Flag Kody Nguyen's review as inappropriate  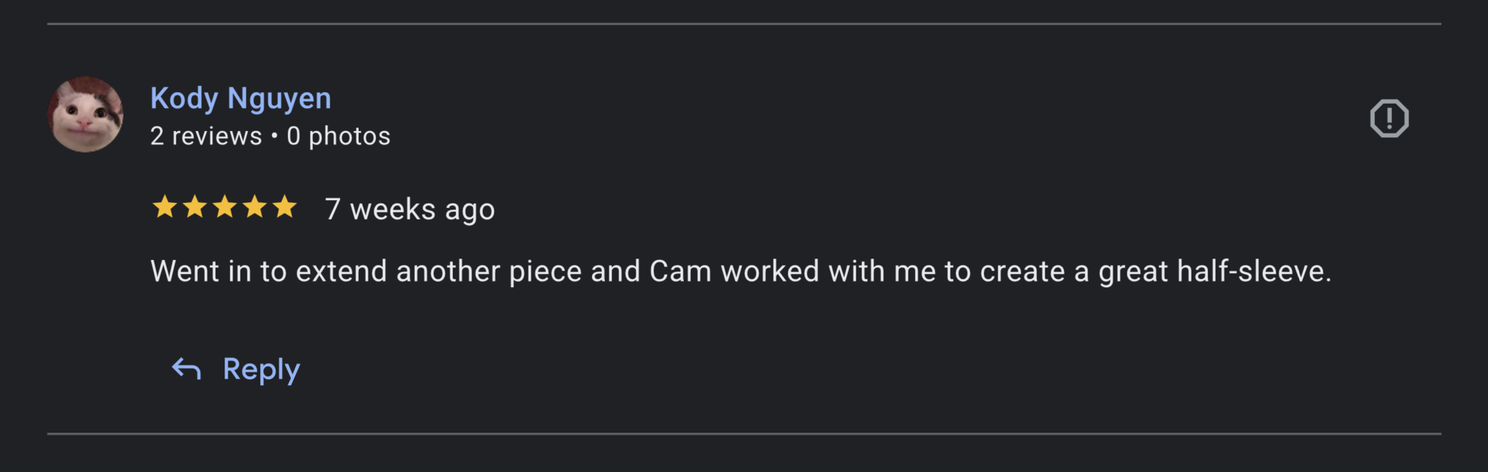pos(1389,118)
